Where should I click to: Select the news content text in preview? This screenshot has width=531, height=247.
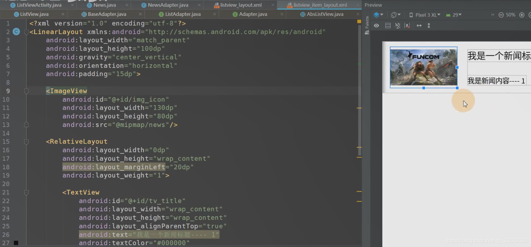[496, 81]
